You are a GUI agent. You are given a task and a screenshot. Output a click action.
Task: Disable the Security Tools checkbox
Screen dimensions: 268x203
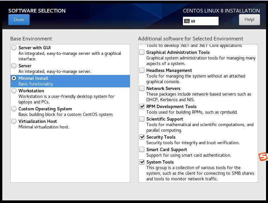pos(142,137)
